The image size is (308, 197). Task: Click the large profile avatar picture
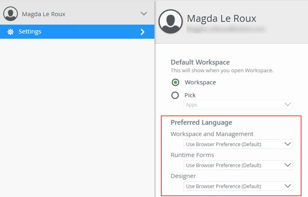coord(171,21)
